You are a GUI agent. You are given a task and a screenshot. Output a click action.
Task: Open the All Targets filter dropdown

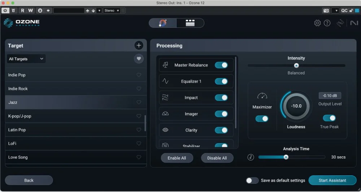26,59
